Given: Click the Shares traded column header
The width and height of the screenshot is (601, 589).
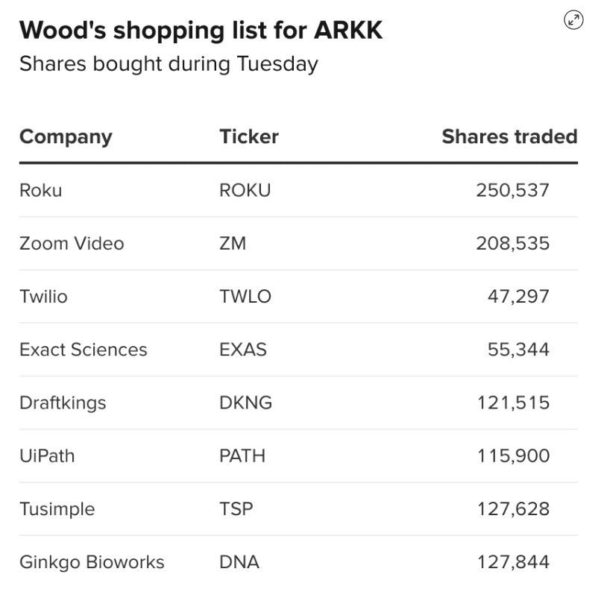Looking at the screenshot, I should pyautogui.click(x=509, y=137).
